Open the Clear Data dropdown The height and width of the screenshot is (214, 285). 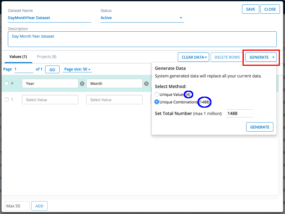[x=194, y=57]
